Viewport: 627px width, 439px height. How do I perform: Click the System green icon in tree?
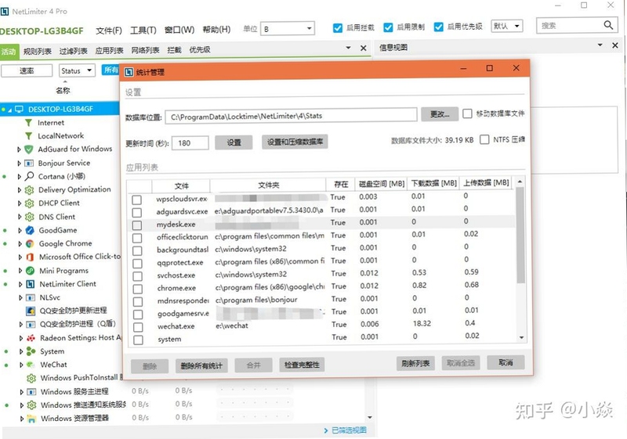(31, 351)
